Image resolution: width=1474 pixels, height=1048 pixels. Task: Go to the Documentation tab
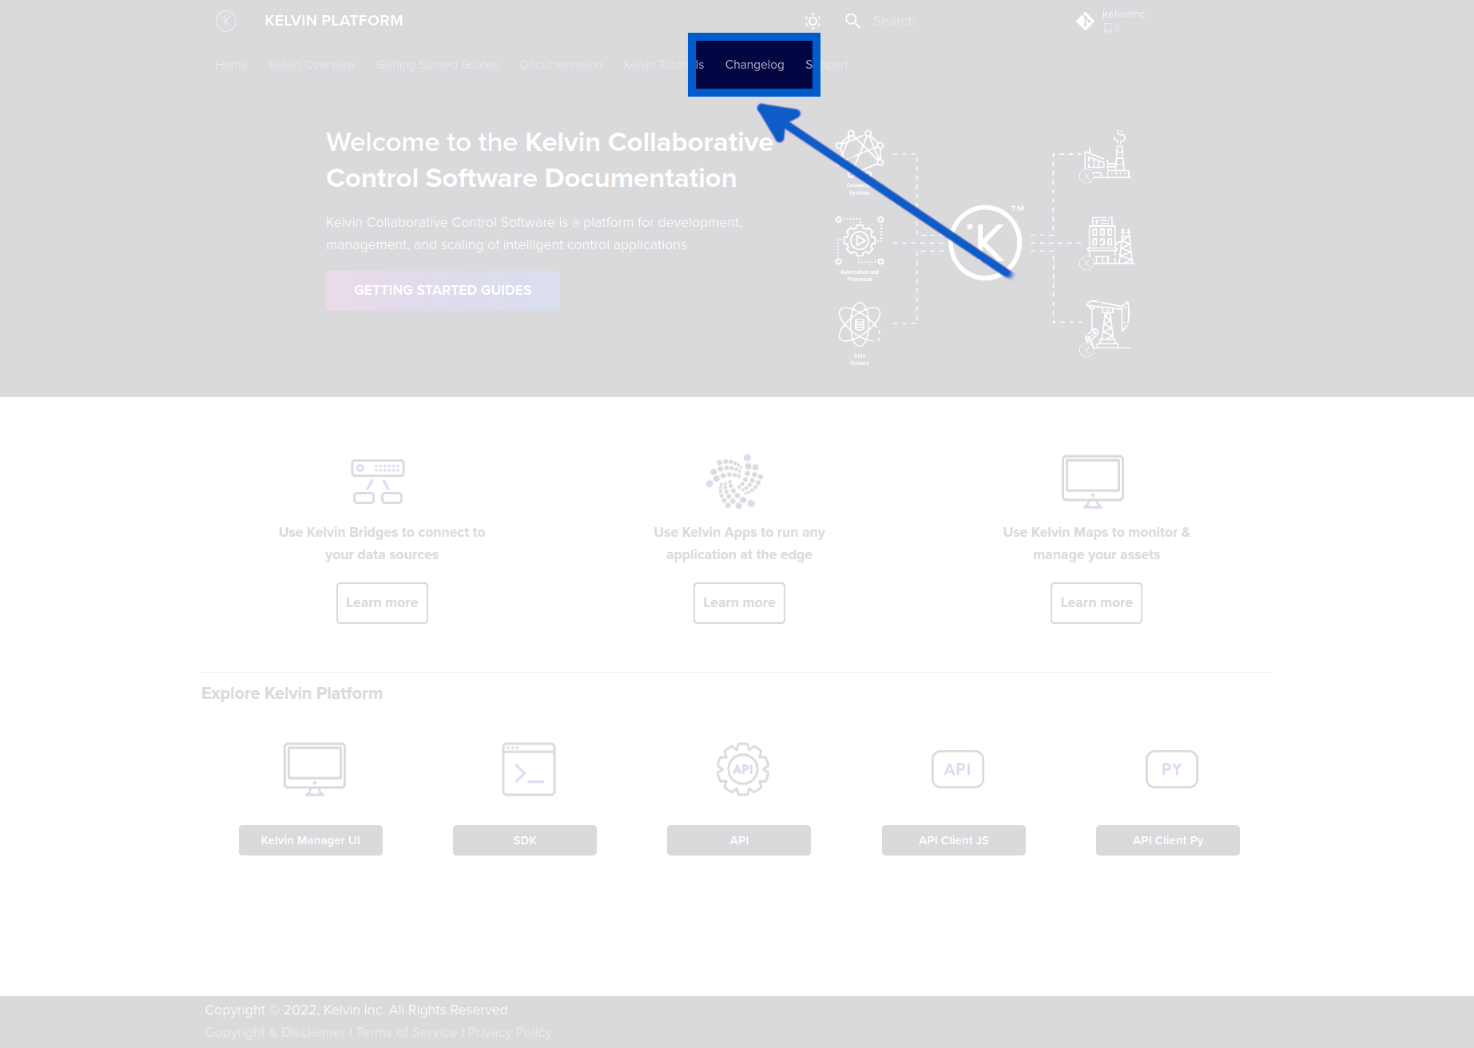[561, 65]
